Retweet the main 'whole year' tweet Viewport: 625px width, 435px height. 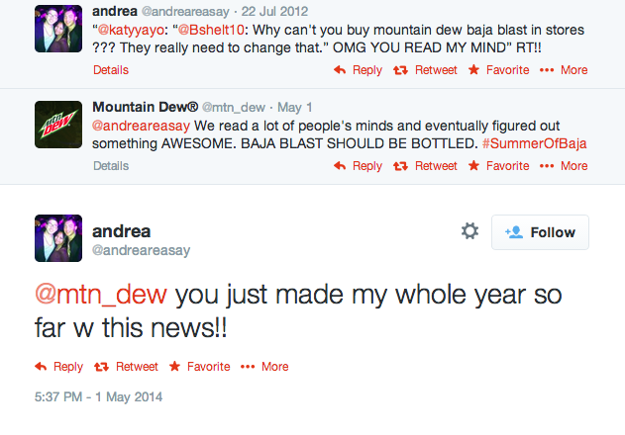127,367
